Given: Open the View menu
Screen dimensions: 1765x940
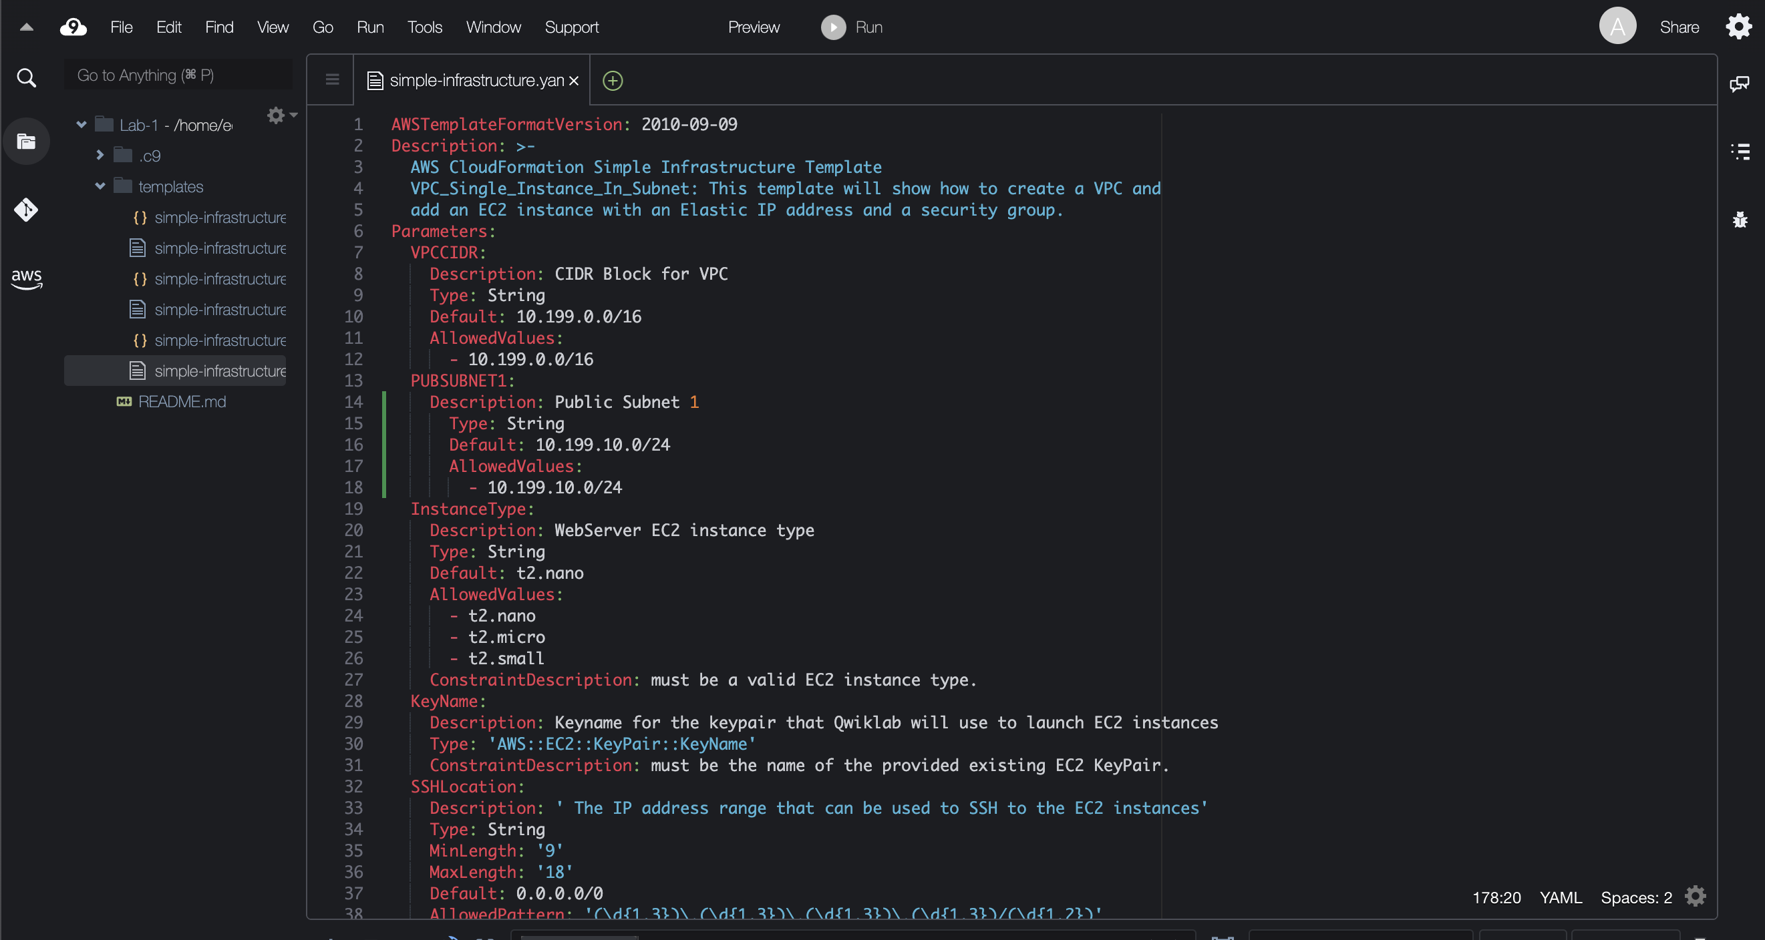Looking at the screenshot, I should coord(273,27).
